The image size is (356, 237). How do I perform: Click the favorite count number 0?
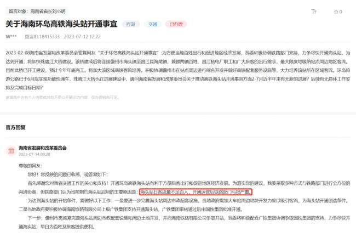coord(341,12)
